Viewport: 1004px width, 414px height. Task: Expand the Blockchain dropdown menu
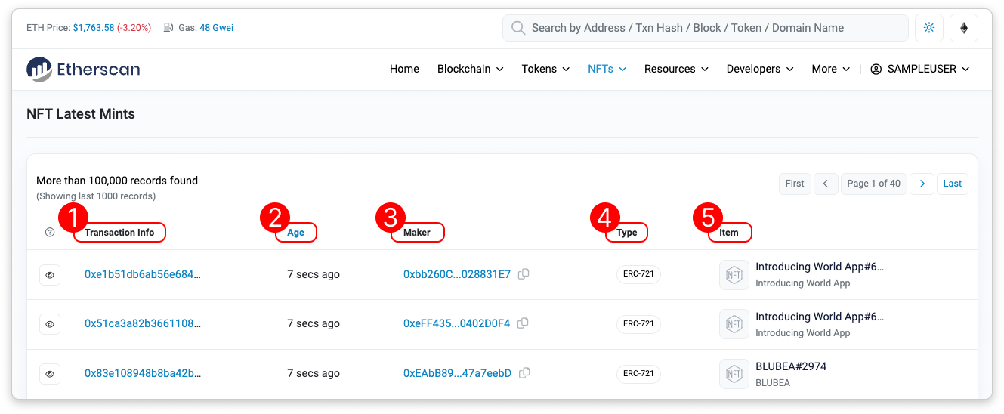pos(470,69)
